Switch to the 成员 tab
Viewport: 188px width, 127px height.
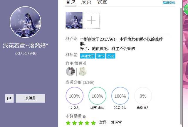coord(86,2)
